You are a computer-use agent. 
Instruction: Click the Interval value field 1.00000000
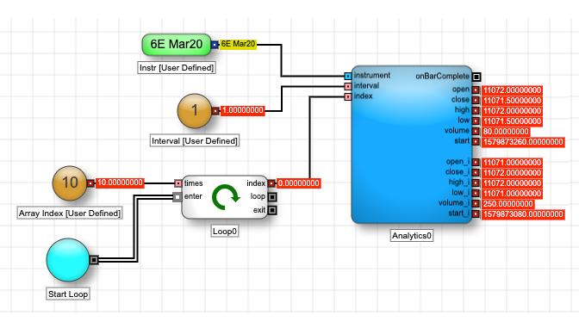coord(243,111)
